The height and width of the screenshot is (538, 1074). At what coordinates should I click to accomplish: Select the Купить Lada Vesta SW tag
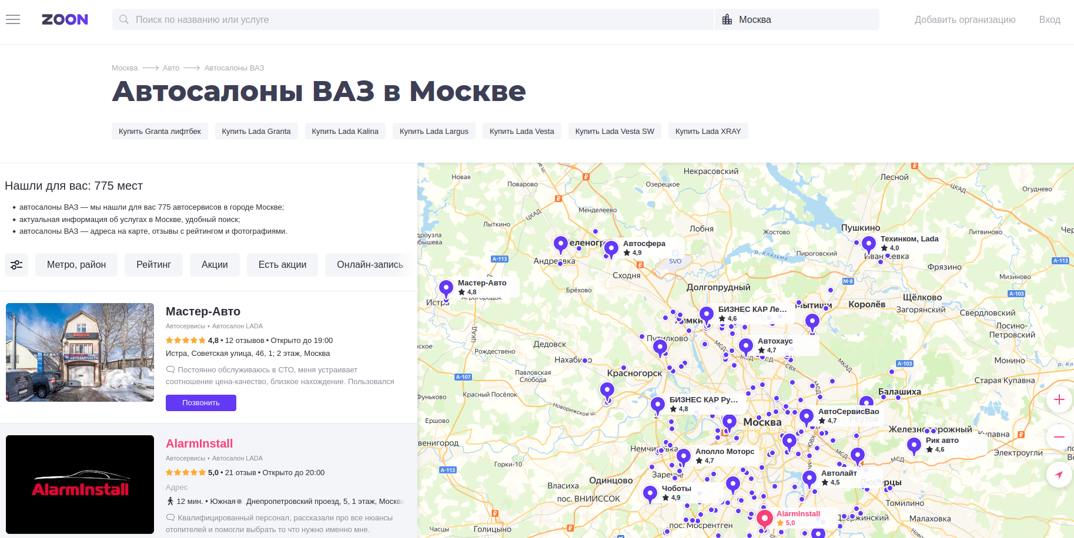pos(615,131)
